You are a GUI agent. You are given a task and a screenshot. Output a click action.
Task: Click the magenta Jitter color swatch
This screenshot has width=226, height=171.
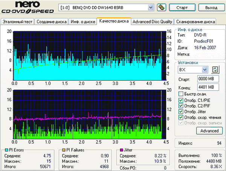coord(121,150)
